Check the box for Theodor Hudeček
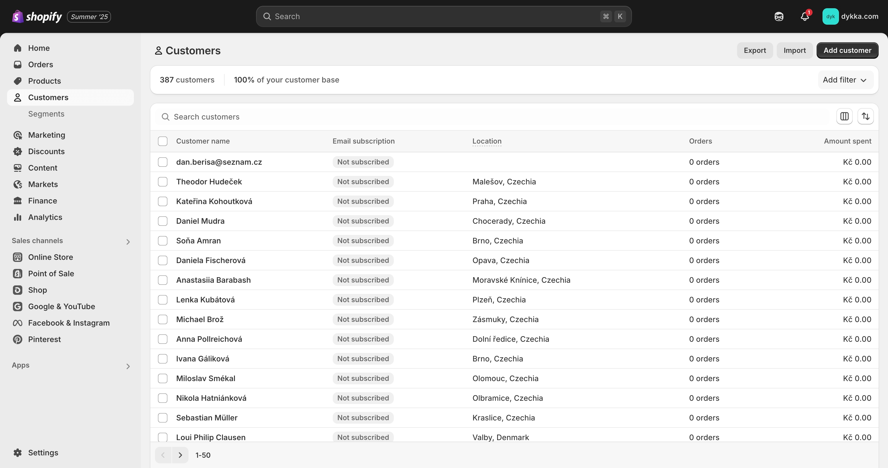888x468 pixels. (163, 182)
